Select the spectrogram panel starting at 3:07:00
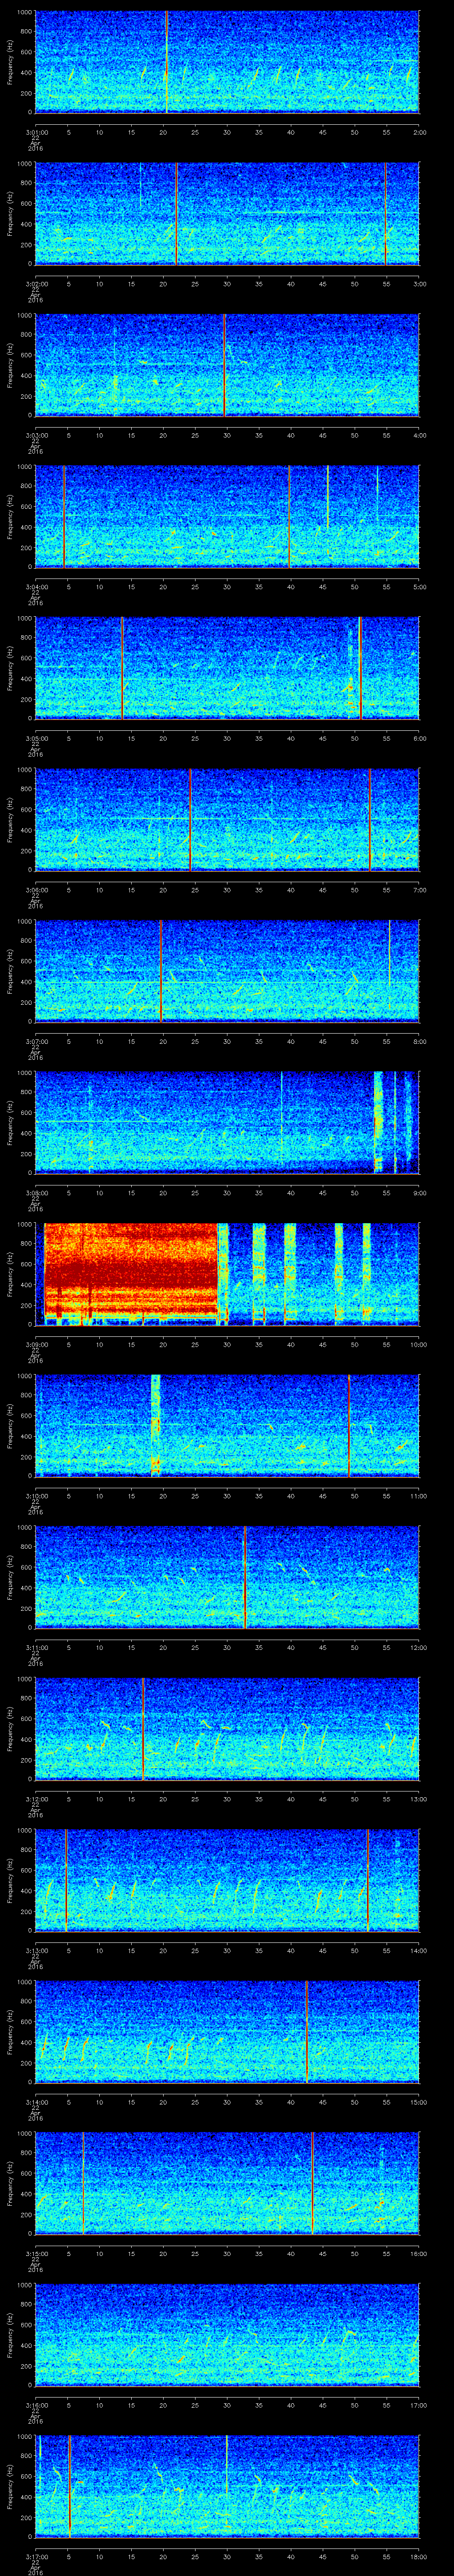The width and height of the screenshot is (454, 2576). pyautogui.click(x=227, y=971)
